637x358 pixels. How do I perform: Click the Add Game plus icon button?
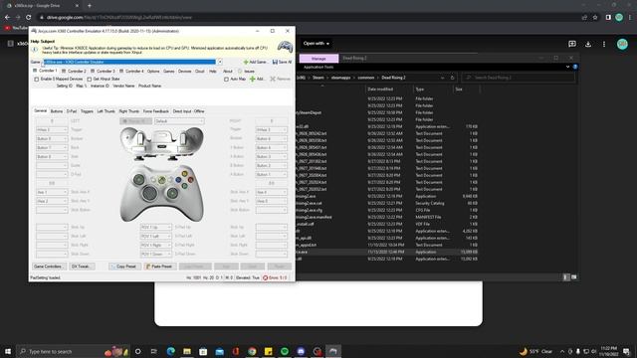pos(246,62)
